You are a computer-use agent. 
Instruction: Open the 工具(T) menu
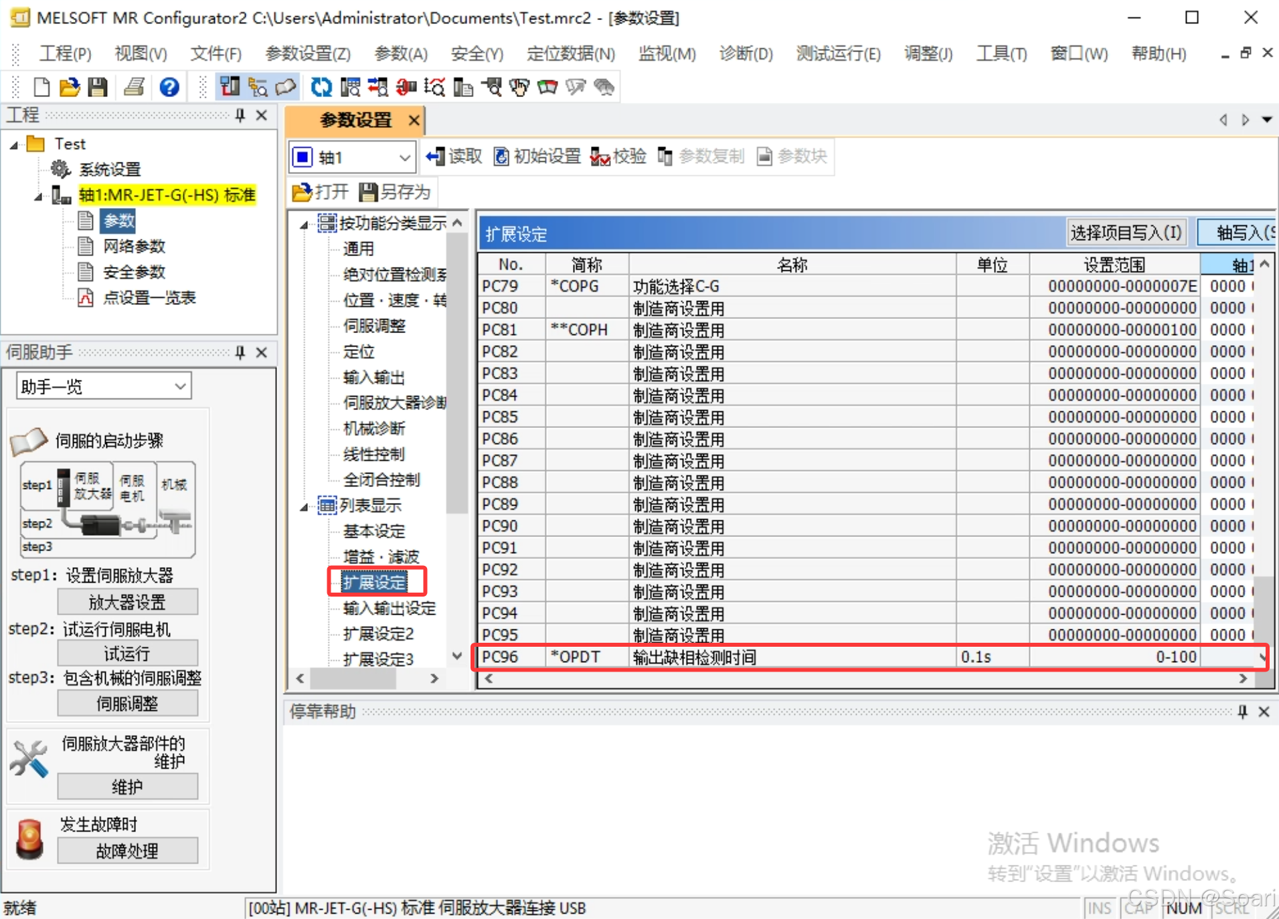pyautogui.click(x=1001, y=53)
